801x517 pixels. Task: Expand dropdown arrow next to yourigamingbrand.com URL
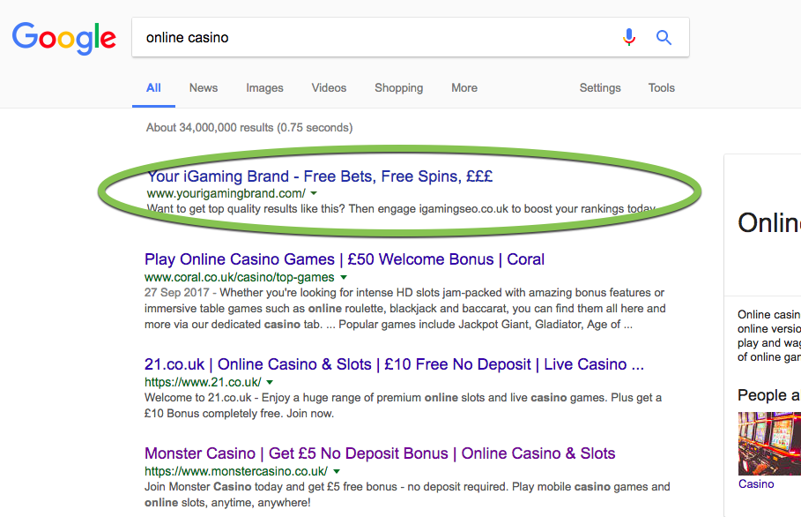pyautogui.click(x=314, y=193)
